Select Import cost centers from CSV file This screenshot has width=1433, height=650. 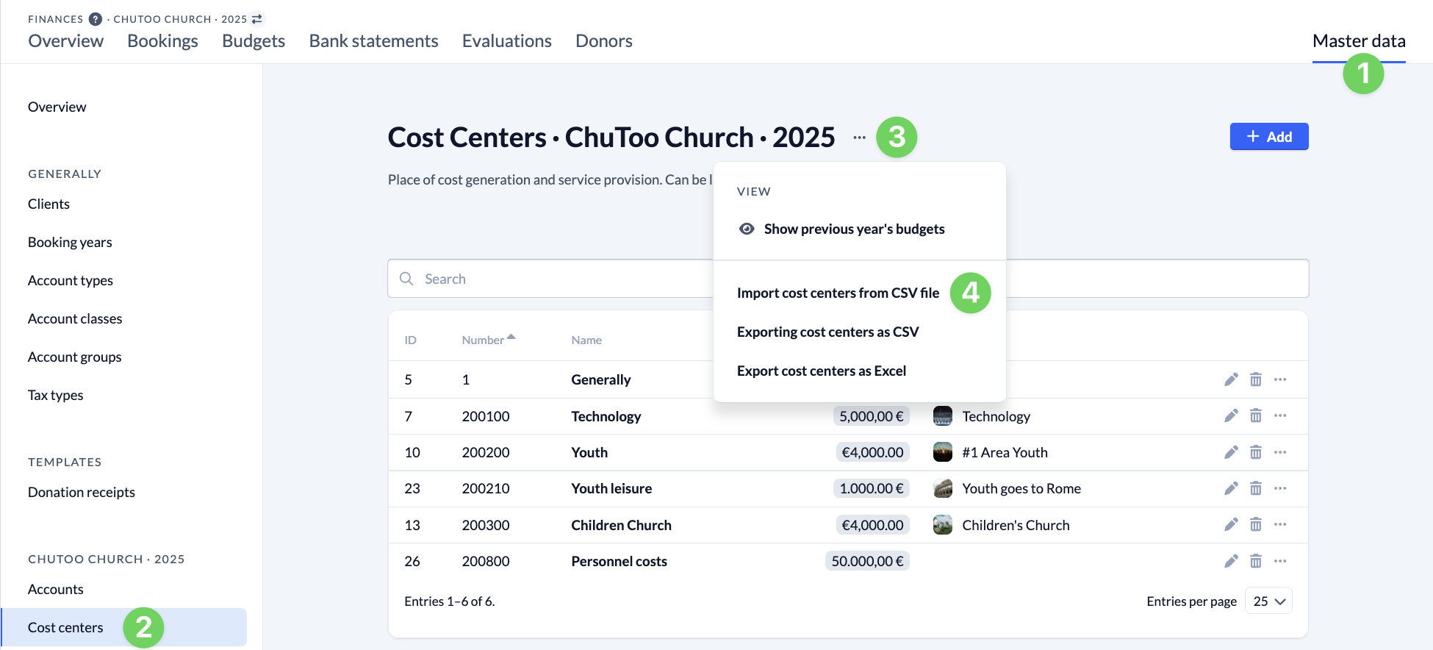point(838,293)
